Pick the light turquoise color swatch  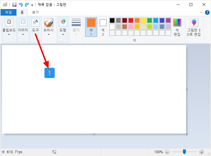[156, 27]
